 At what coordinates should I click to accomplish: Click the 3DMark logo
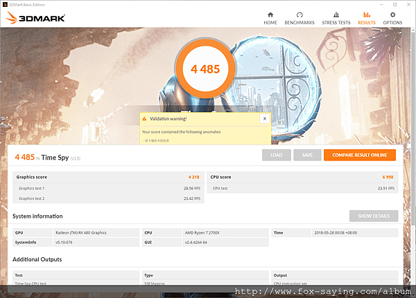(x=35, y=18)
